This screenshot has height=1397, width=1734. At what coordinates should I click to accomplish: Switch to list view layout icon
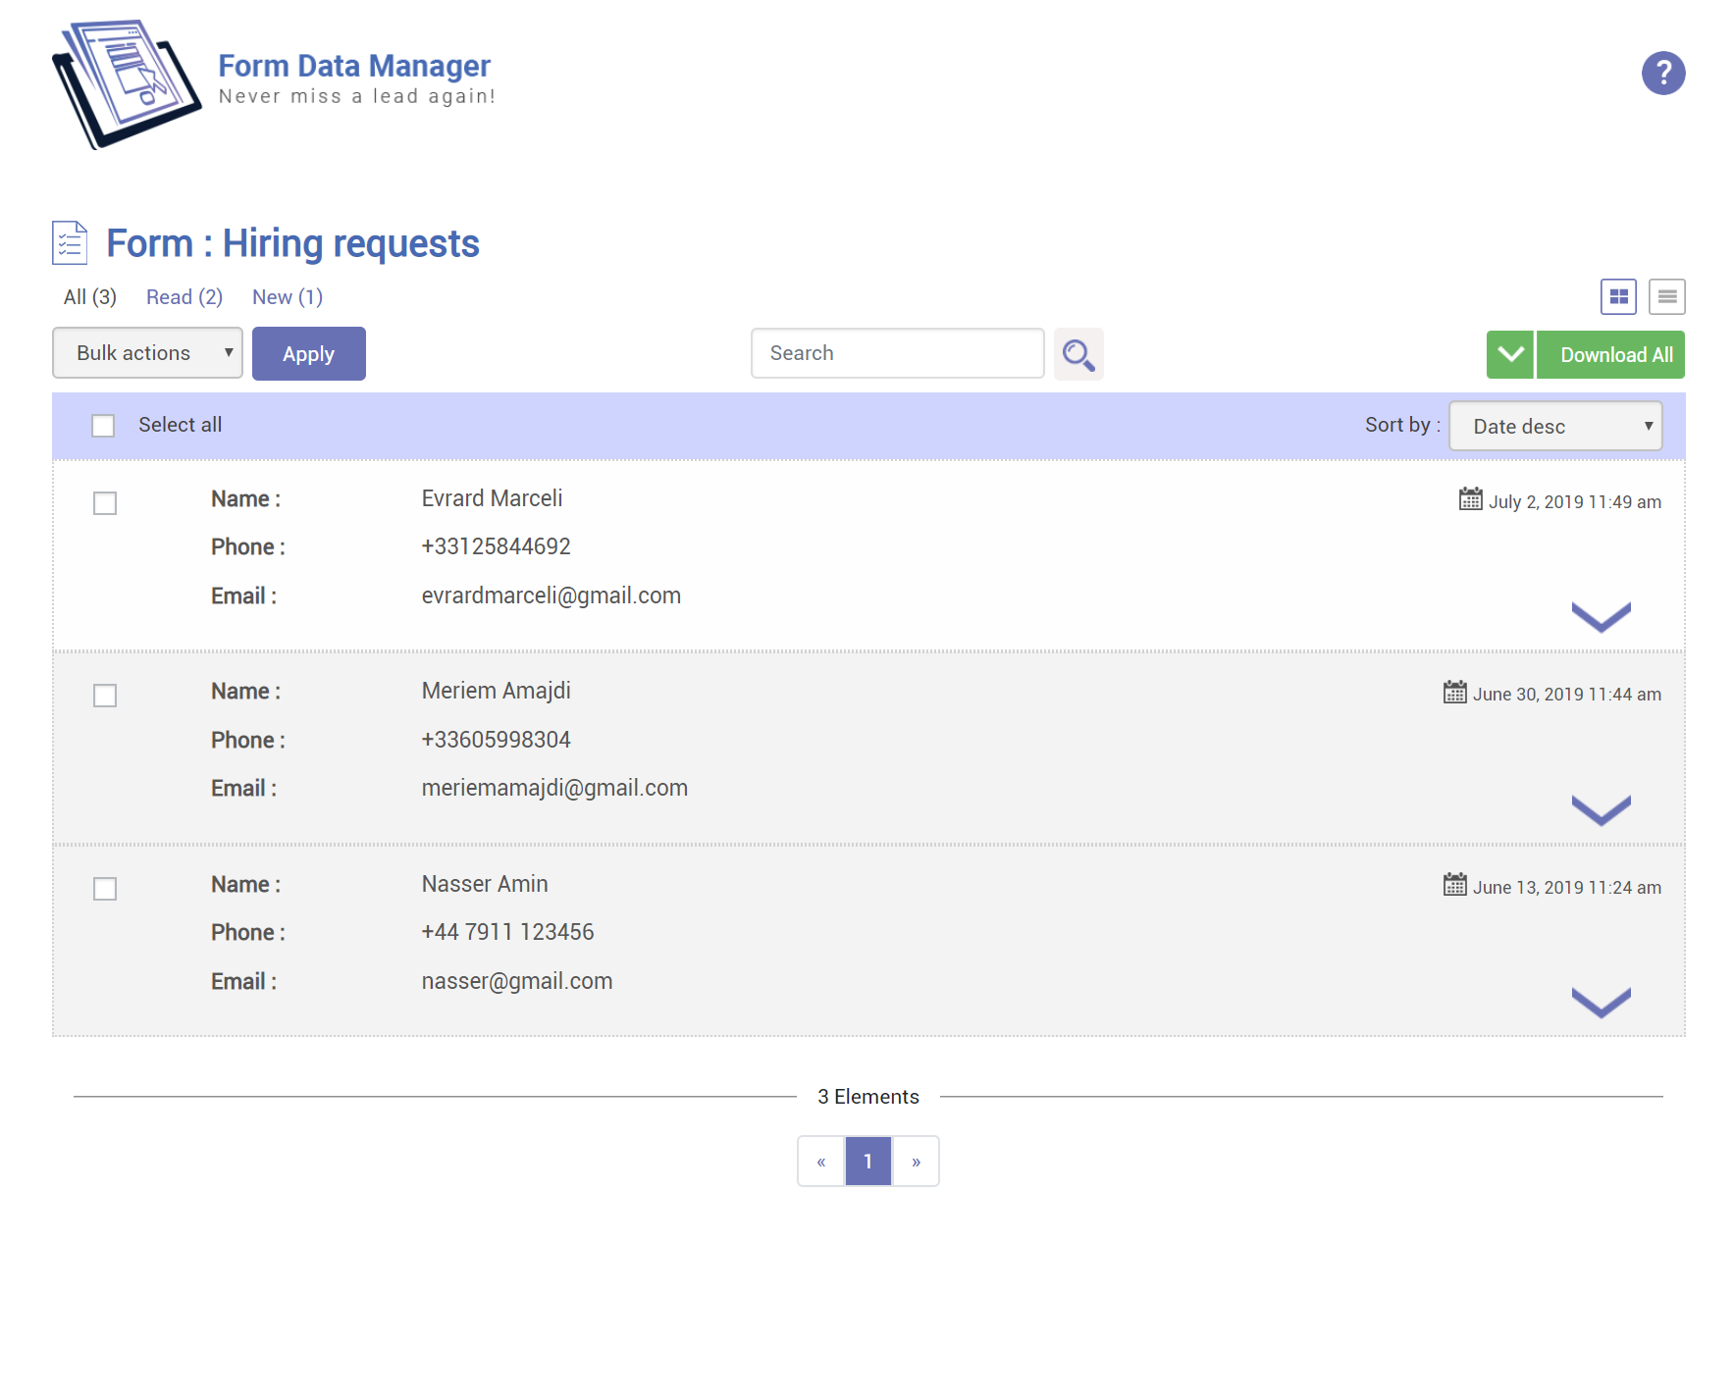pos(1666,296)
